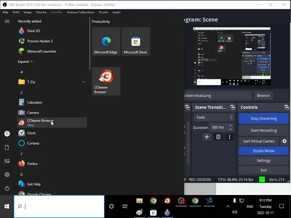Open the OBS Profile menu
The height and width of the screenshot is (218, 291).
coord(57,12)
